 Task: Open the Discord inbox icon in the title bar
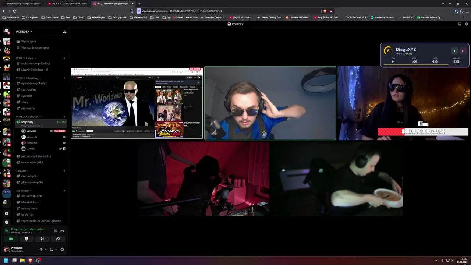(460, 24)
